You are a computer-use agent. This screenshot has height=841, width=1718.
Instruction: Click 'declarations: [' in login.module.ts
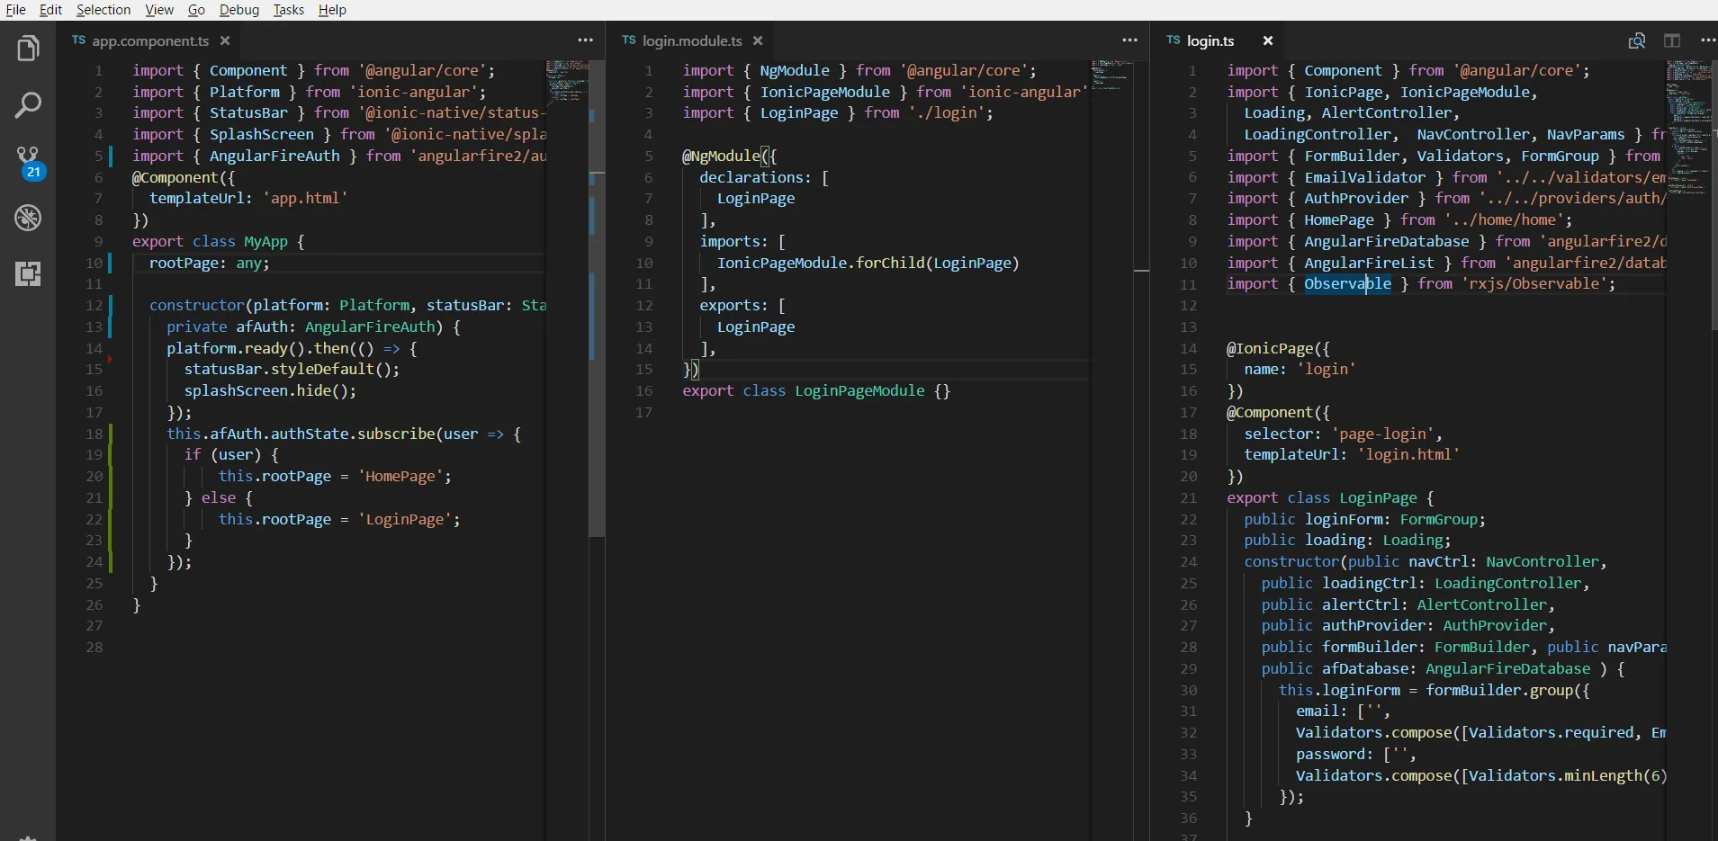pyautogui.click(x=764, y=178)
